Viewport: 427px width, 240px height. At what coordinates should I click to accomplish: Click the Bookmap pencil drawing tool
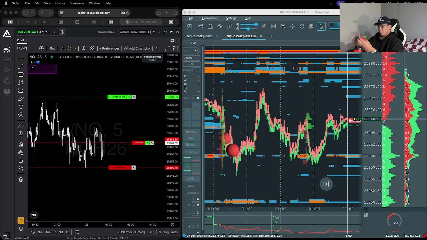[264, 26]
